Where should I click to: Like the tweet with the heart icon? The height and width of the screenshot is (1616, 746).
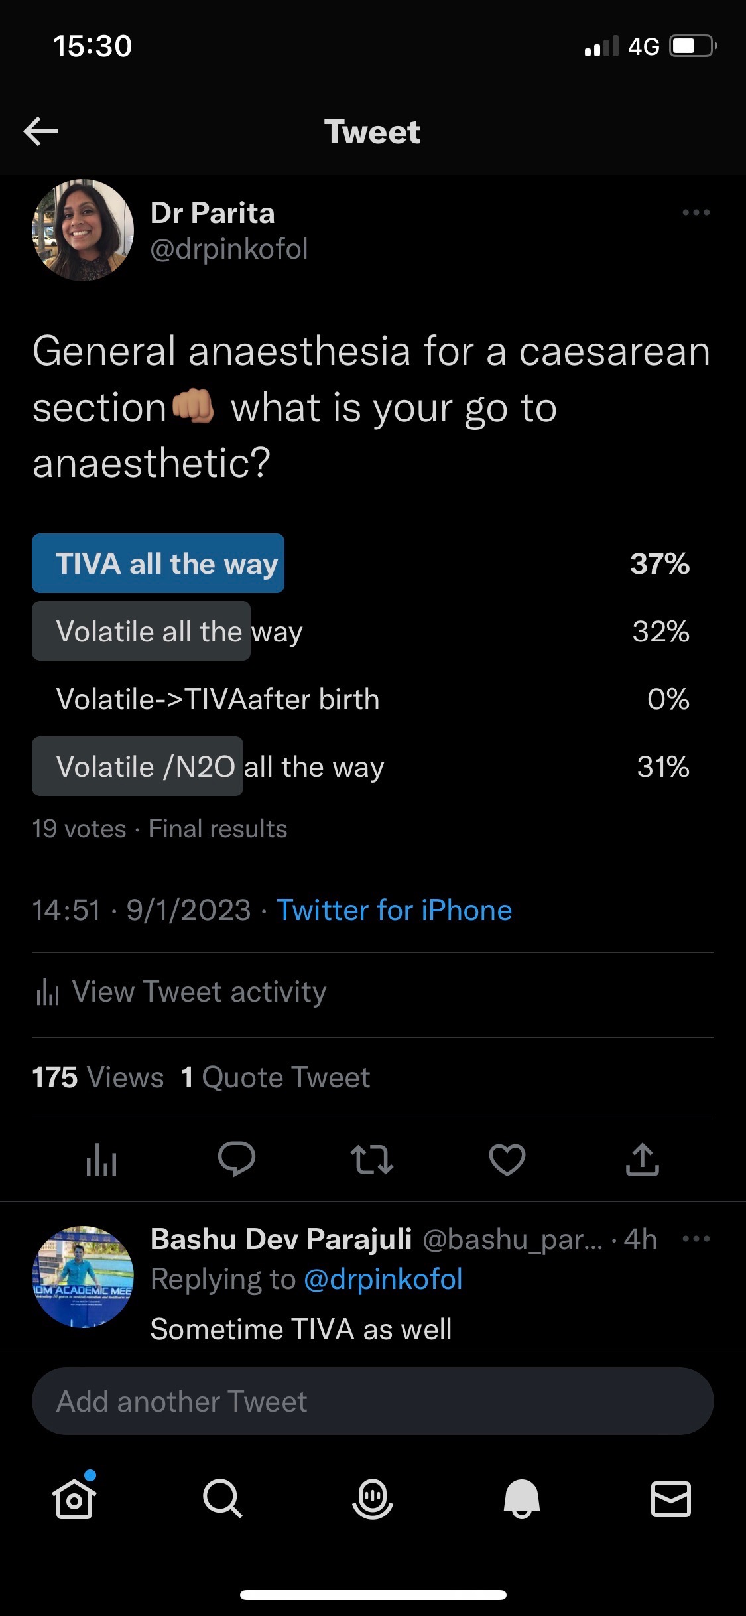[507, 1160]
